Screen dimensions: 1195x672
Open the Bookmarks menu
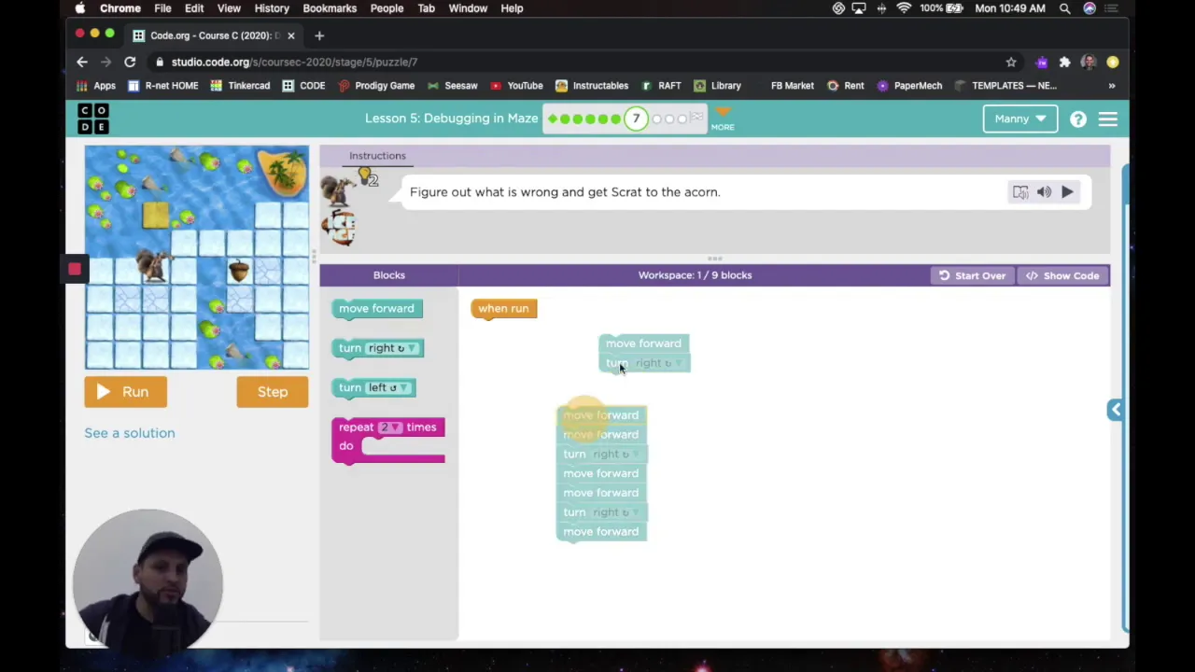[x=330, y=8]
